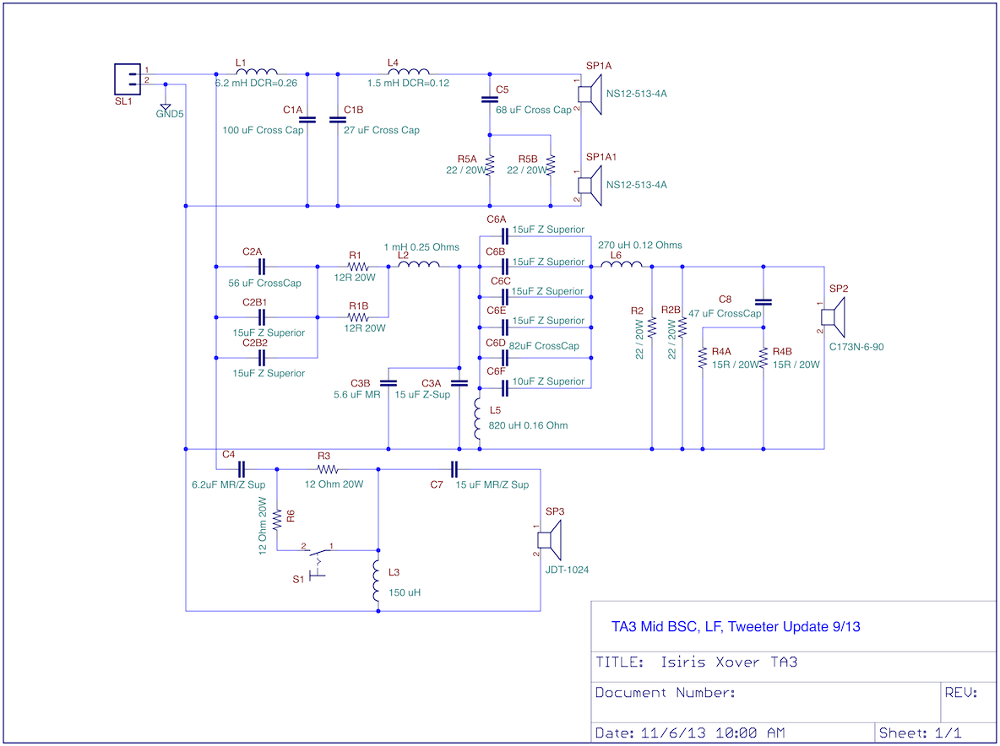Select the '1 mH 0.25 Ohms' value label
The width and height of the screenshot is (1000, 746).
(x=421, y=247)
